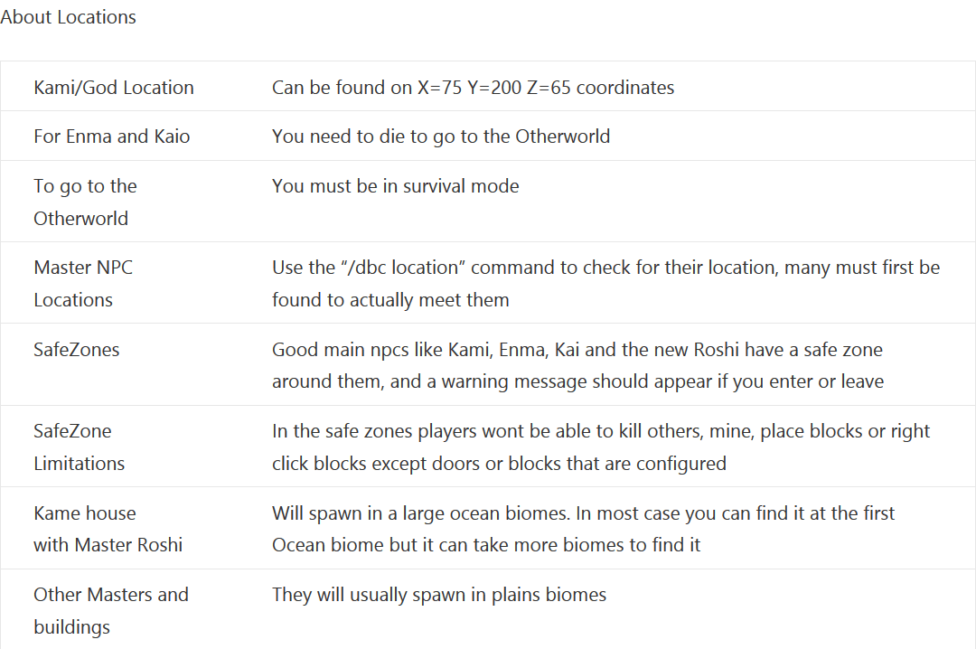Screen dimensions: 976x649
Task: Click the warning message should appear line
Action: 577,381
